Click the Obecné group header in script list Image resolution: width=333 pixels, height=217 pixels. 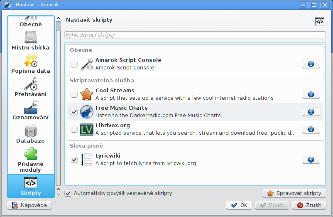(81, 50)
